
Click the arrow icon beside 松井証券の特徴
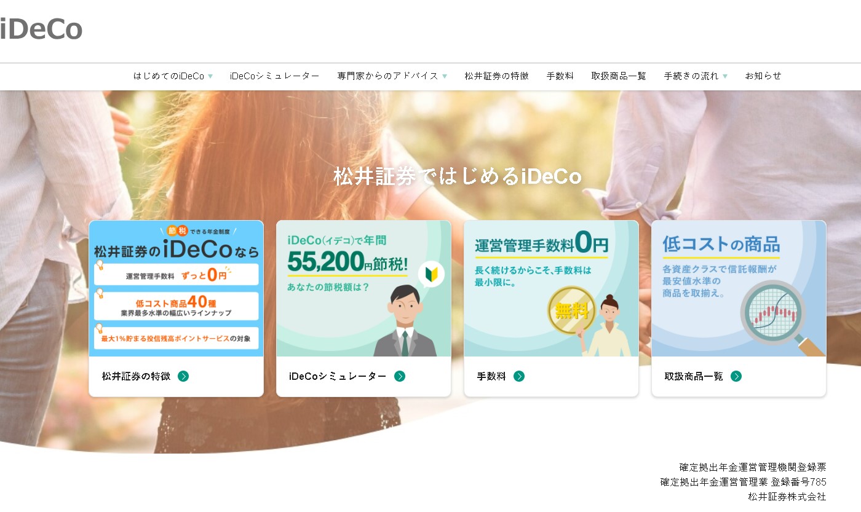183,376
